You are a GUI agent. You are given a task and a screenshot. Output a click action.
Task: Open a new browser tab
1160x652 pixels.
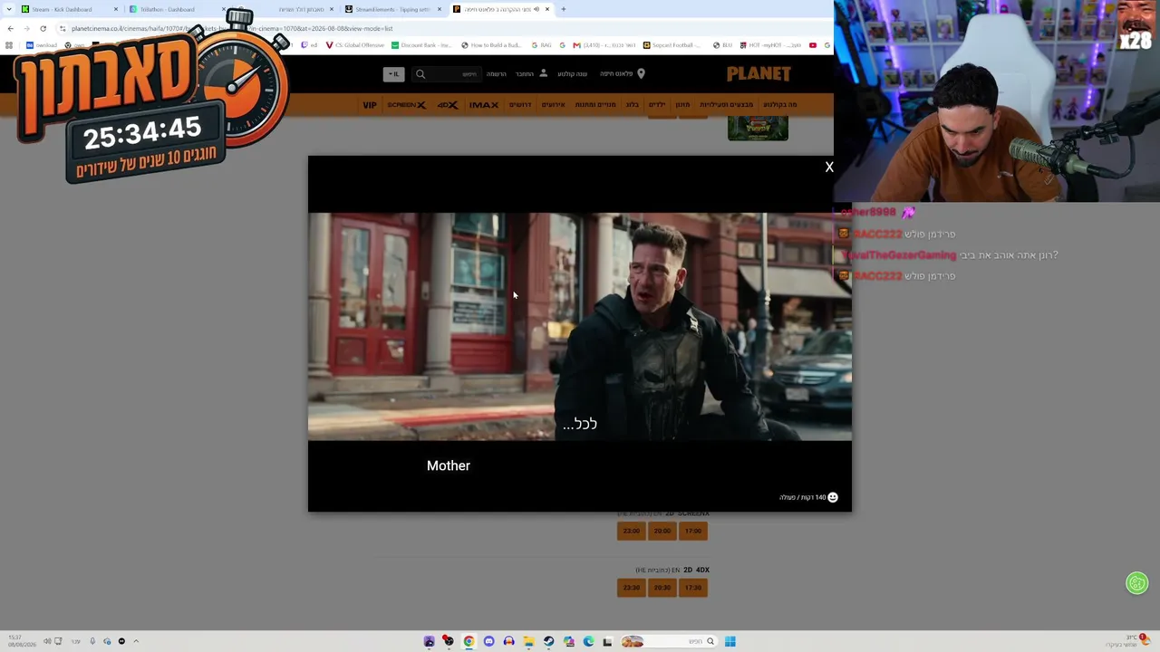click(x=563, y=9)
